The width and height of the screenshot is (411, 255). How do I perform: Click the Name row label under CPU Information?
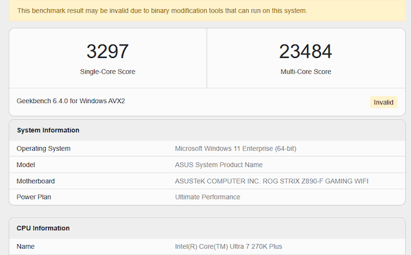(26, 246)
